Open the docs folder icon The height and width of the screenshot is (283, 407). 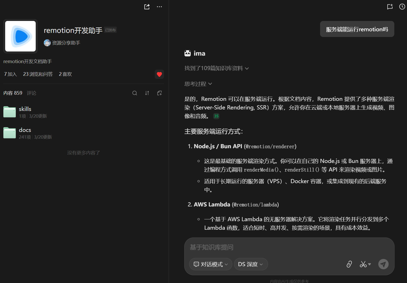10,133
